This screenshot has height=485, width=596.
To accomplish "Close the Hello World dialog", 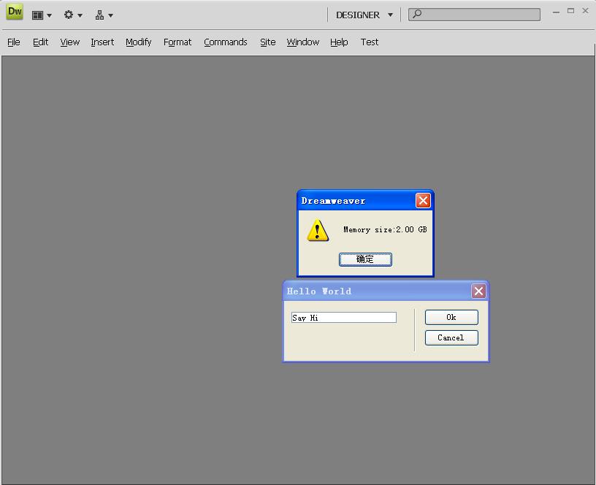I will 478,291.
